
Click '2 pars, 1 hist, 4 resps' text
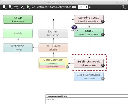click(88, 34)
